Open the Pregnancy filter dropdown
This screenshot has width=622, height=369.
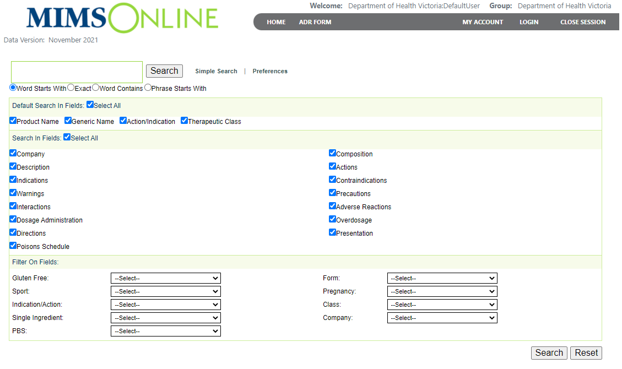pyautogui.click(x=442, y=291)
